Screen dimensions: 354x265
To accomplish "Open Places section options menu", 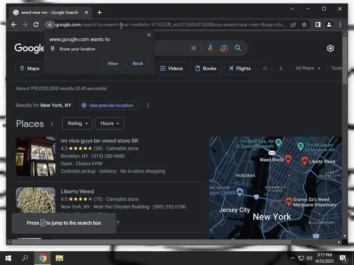I will click(x=52, y=124).
